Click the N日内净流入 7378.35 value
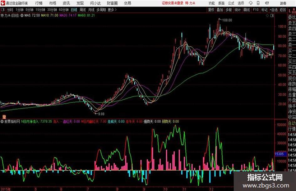This screenshot has height=191, width=296. tap(36, 122)
